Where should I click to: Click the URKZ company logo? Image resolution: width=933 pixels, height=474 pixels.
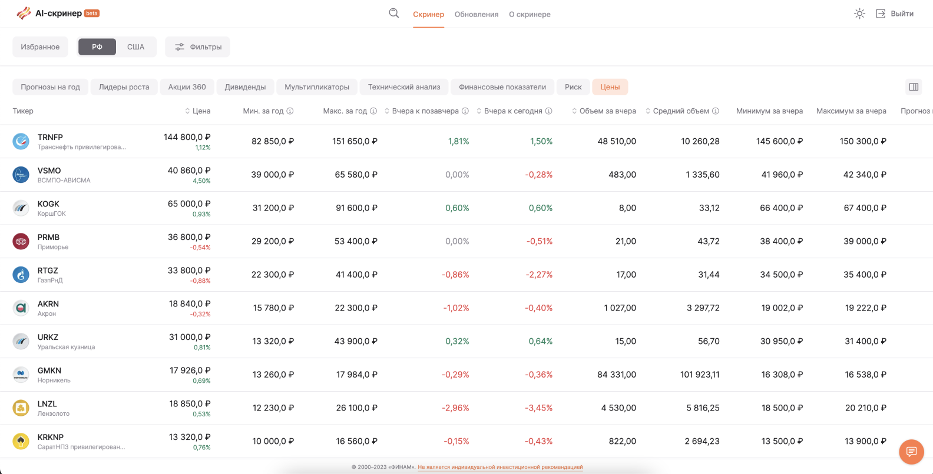tap(21, 341)
